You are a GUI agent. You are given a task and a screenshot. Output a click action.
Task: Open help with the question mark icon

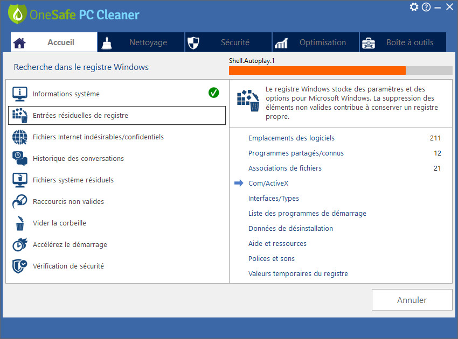coord(426,7)
